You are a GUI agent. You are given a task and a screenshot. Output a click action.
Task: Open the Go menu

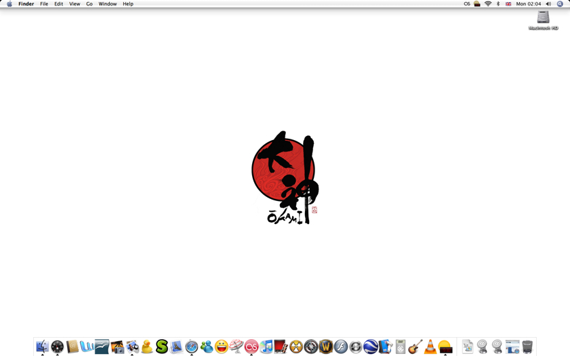click(x=89, y=4)
